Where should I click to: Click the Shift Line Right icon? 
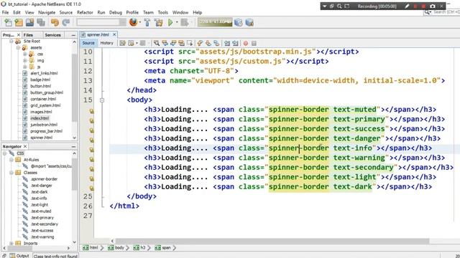coord(235,43)
